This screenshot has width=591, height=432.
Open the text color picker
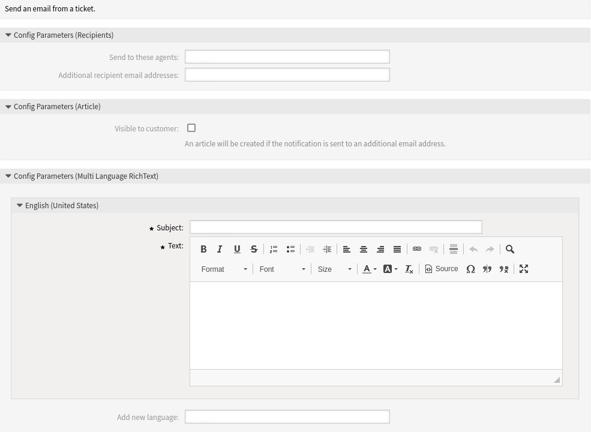point(370,269)
